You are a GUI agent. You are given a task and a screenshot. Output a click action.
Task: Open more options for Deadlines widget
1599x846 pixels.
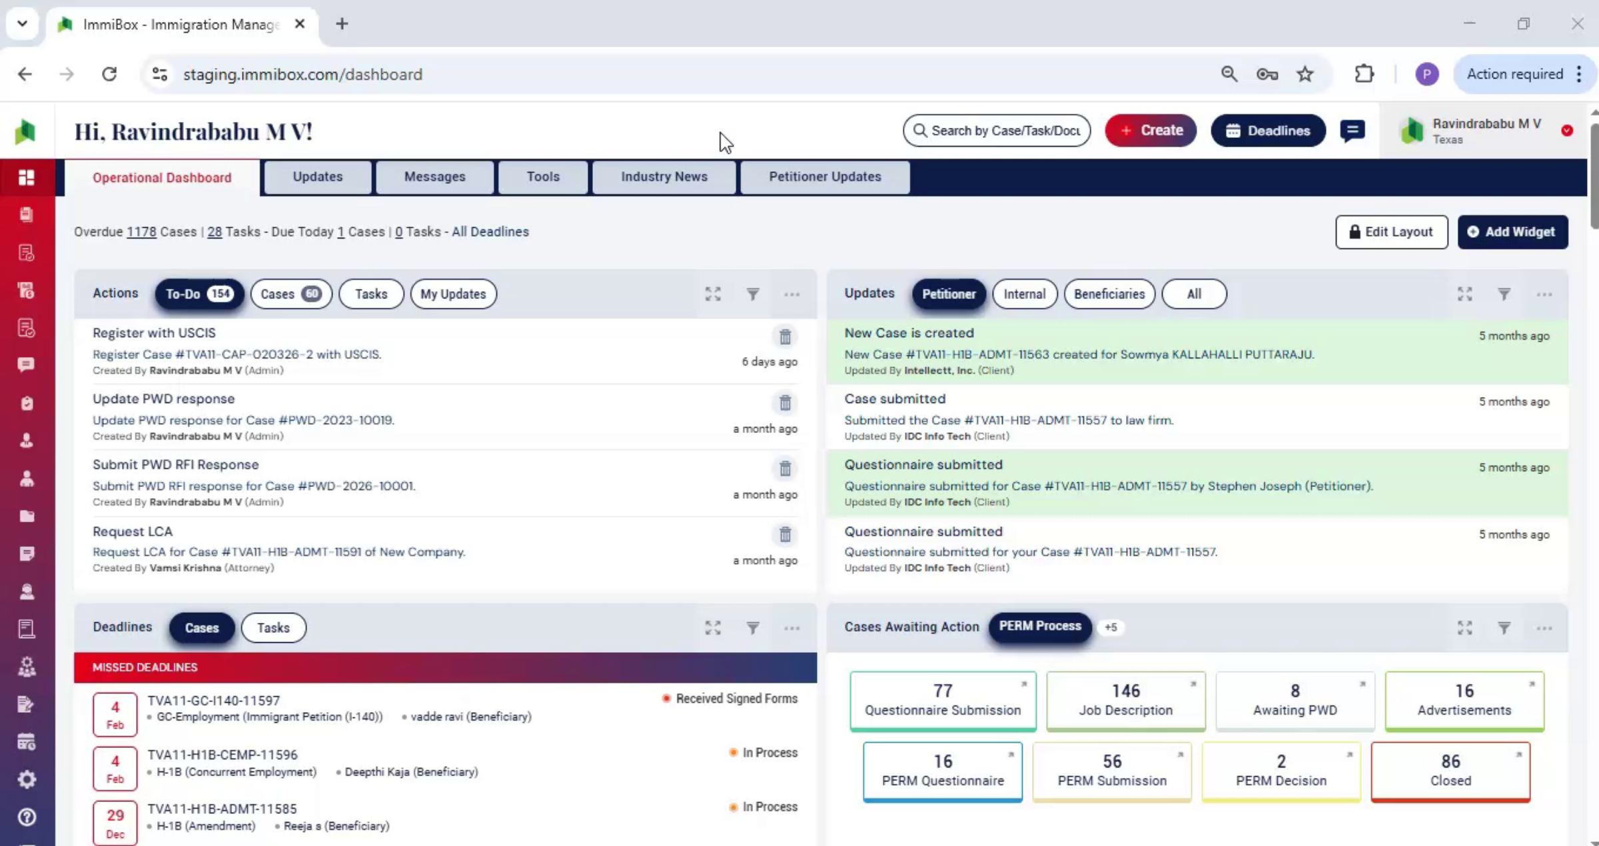pyautogui.click(x=792, y=628)
